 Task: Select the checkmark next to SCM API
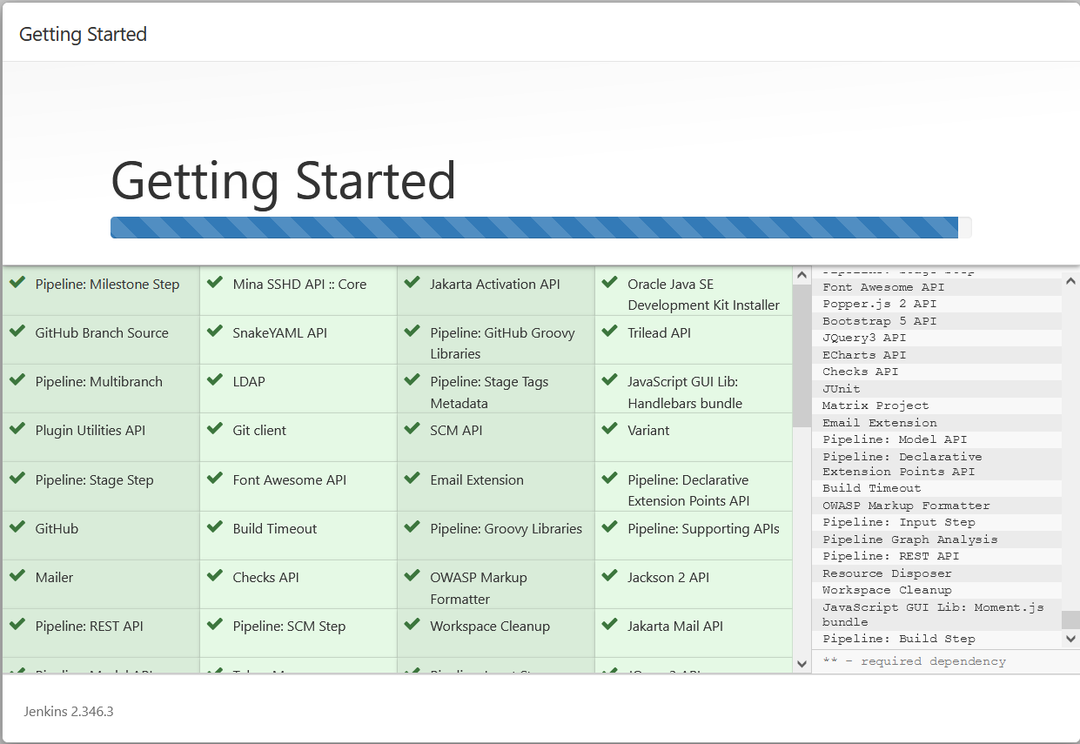click(413, 428)
